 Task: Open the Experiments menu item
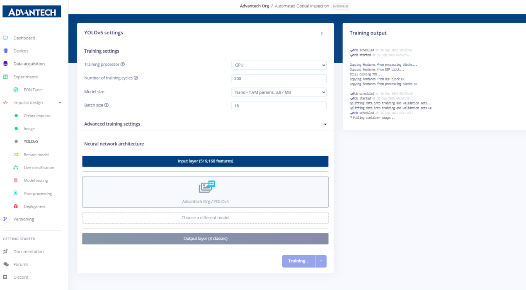tap(25, 77)
